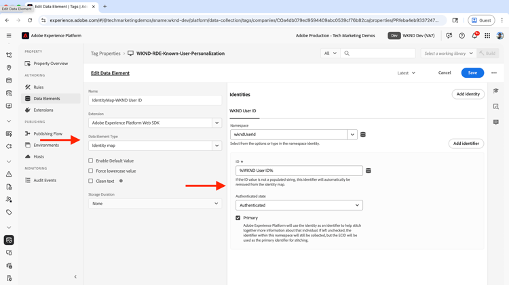Select the WKND User ID identity tab

coord(243,111)
